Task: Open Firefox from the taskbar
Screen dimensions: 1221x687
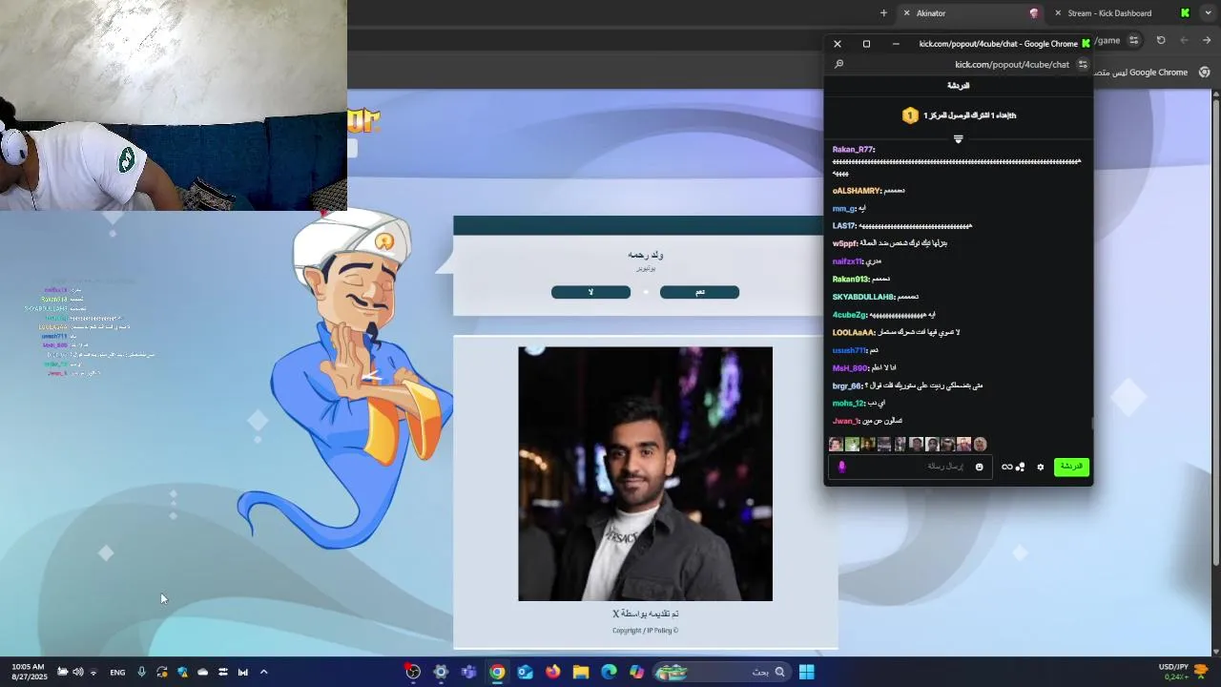Action: point(552,672)
